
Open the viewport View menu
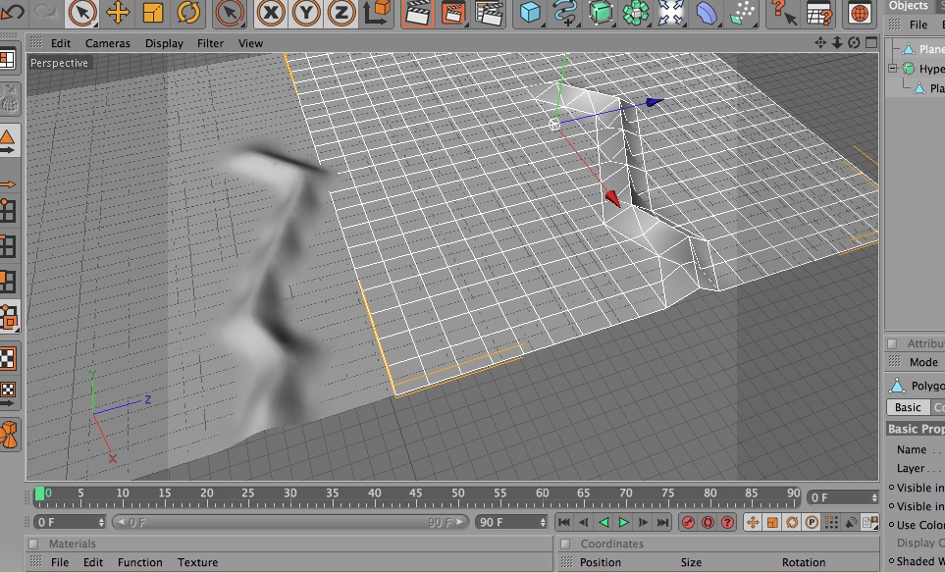point(250,43)
